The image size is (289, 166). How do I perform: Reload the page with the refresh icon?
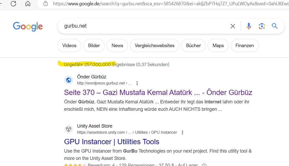[x=13, y=3]
